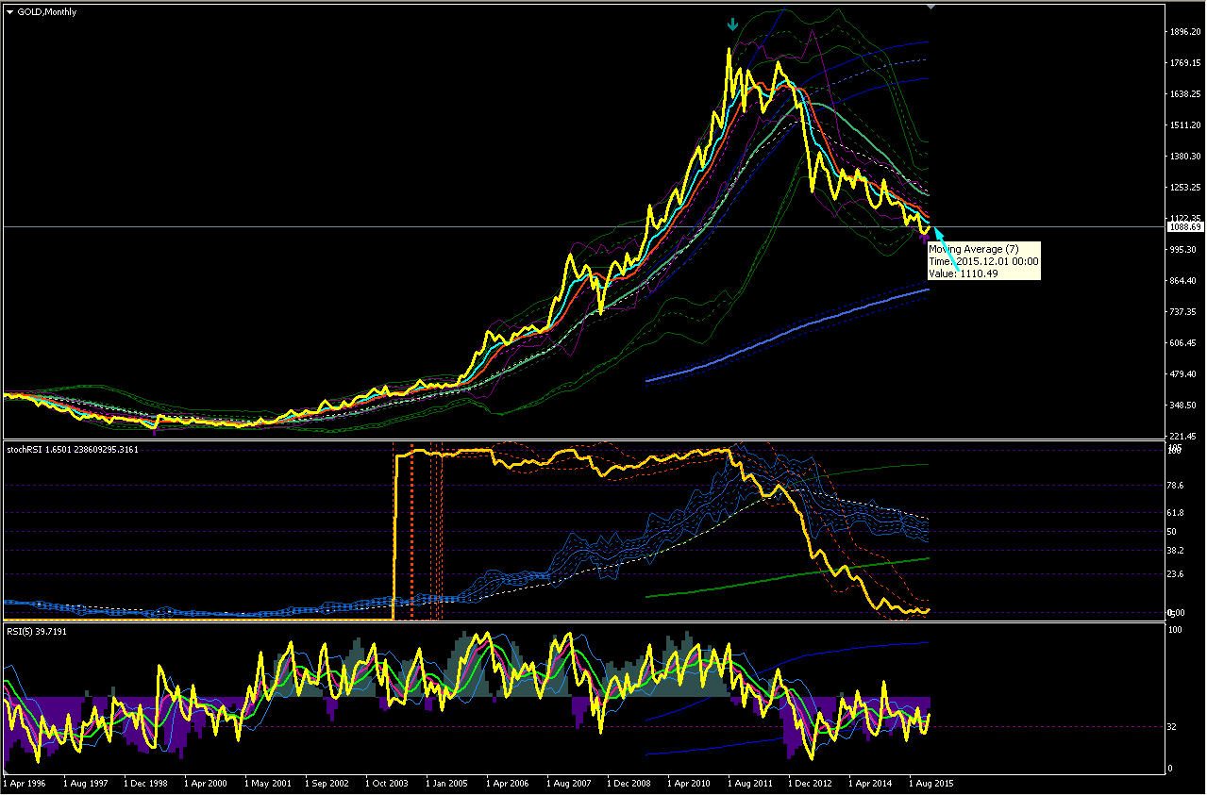This screenshot has height=795, width=1207.
Task: Click the '1 Jan 2005' date label
Action: [x=448, y=783]
